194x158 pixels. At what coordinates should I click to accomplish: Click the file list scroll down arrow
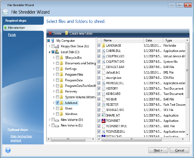click(187, 135)
